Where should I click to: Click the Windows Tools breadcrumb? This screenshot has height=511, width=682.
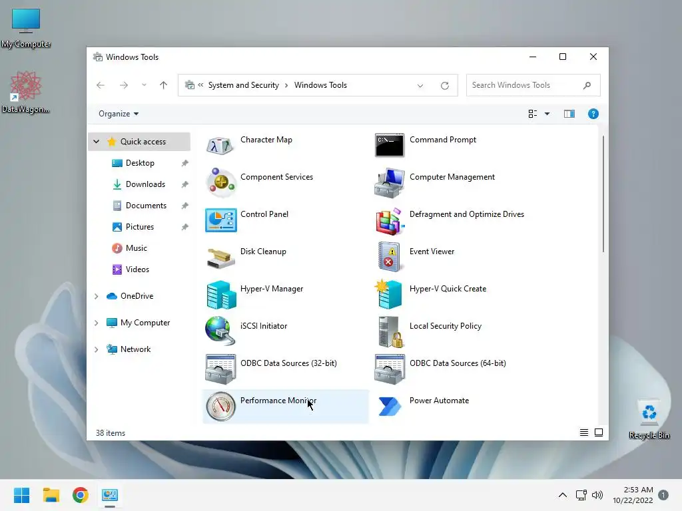click(320, 85)
